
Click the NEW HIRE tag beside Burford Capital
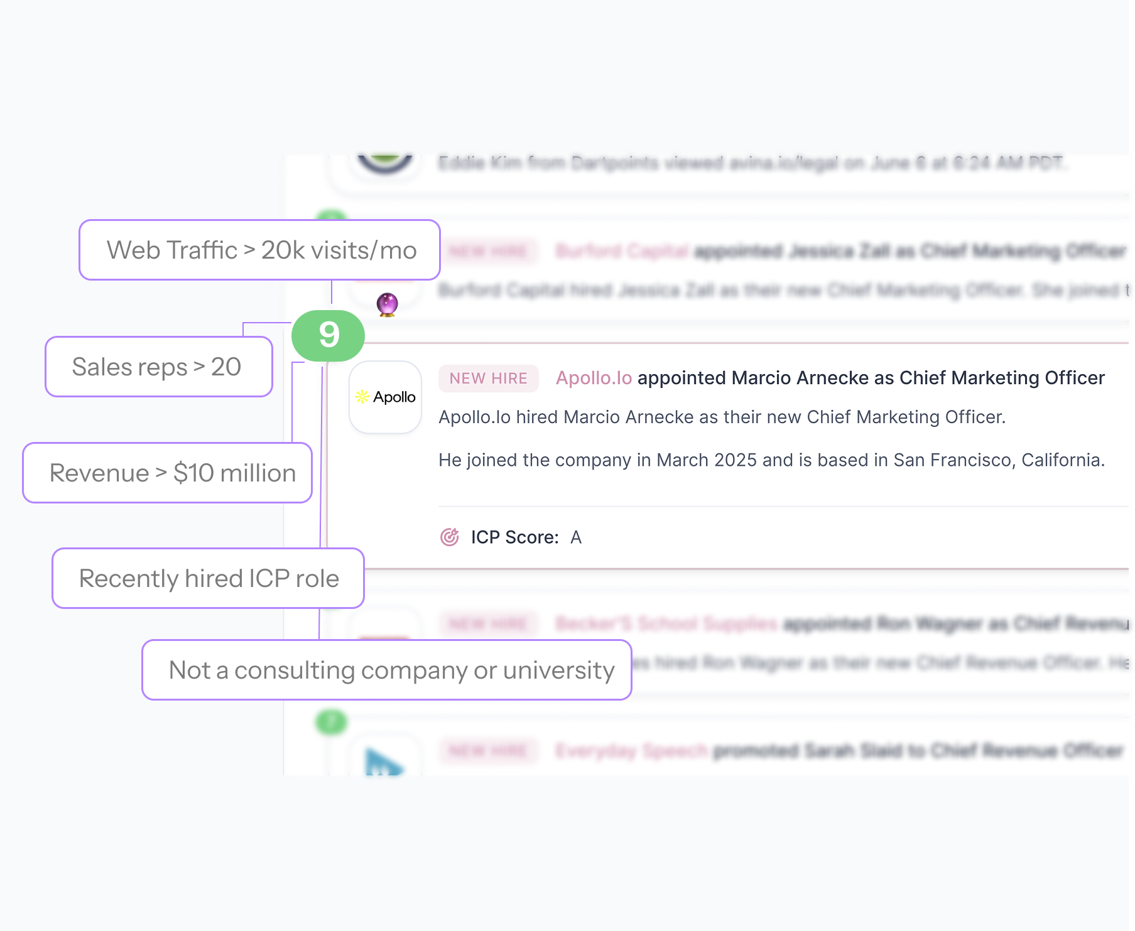coord(488,252)
